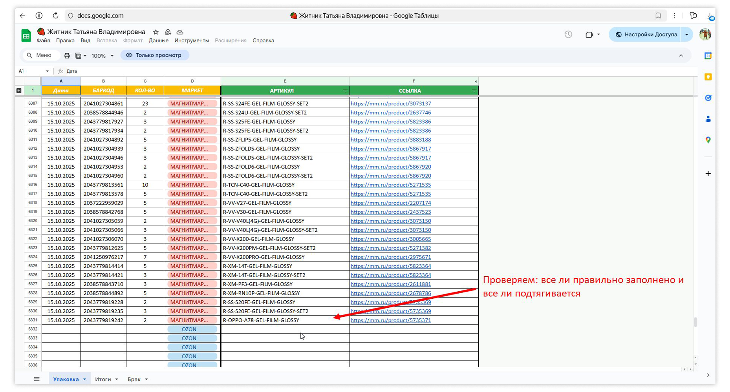Toggle filter on ССЫЛКА column header

(x=474, y=91)
